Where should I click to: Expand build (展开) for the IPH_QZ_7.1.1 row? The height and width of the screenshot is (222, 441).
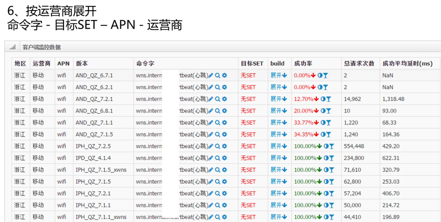pos(279,205)
